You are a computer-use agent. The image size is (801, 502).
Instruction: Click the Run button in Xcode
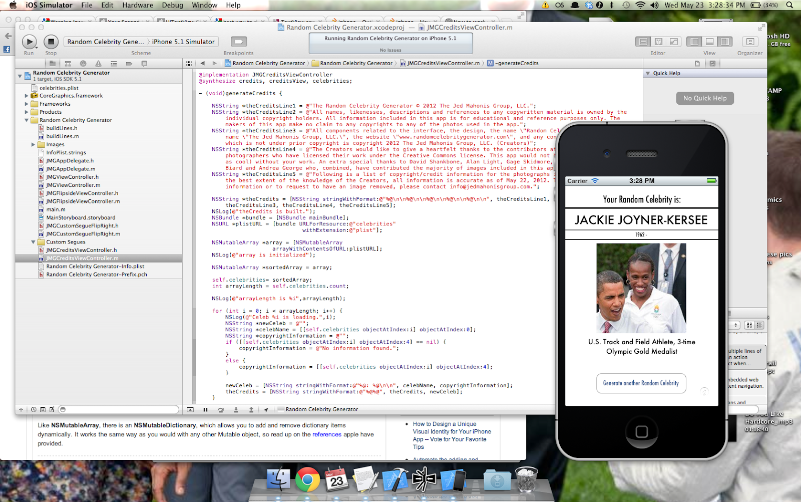[30, 42]
